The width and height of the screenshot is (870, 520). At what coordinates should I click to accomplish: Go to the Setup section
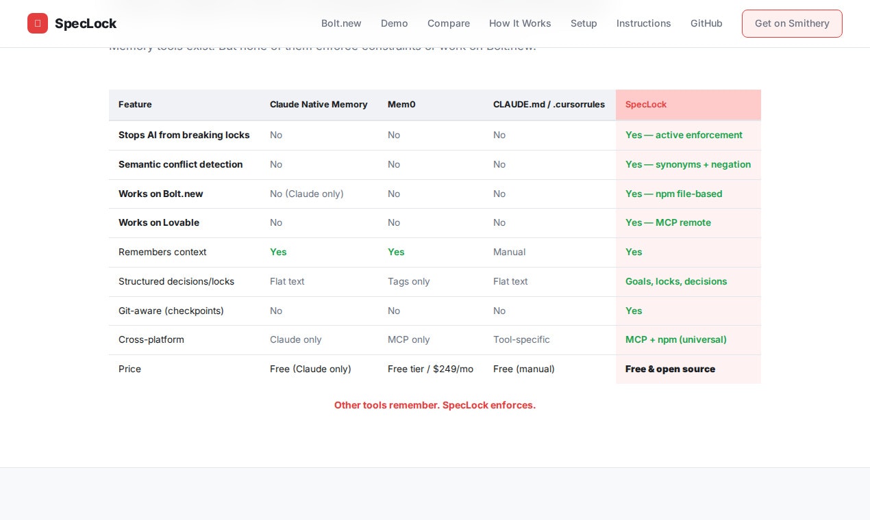(584, 23)
